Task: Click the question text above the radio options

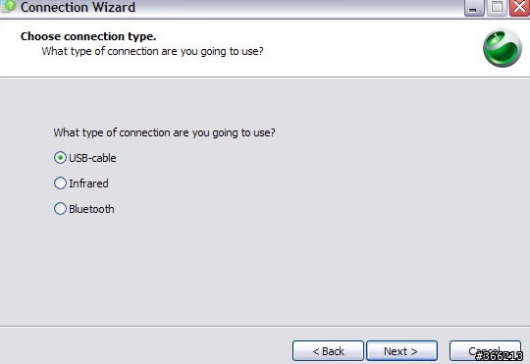Action: coord(164,132)
